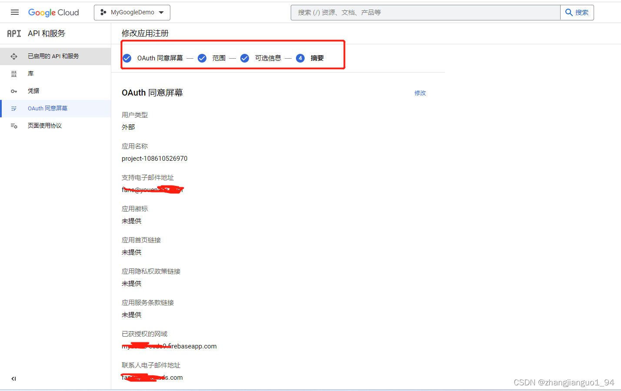Switch to the 可选信息 step

tap(268, 58)
